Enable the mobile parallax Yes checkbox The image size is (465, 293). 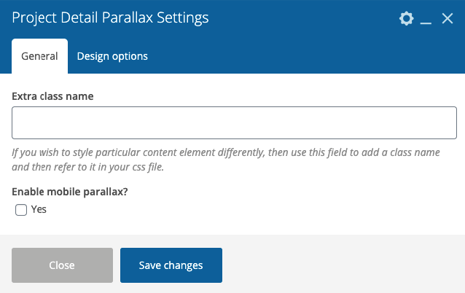[x=21, y=210]
